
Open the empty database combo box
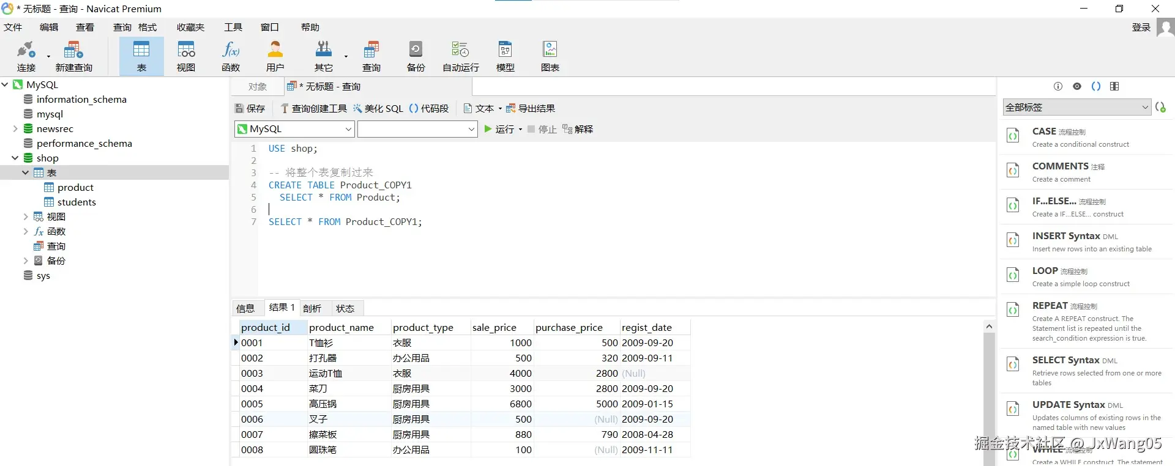(417, 129)
